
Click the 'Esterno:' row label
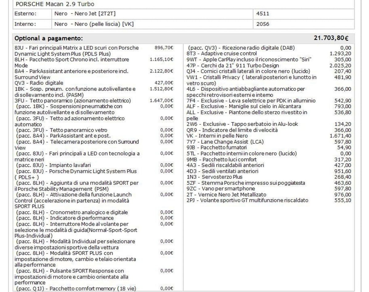click(x=26, y=14)
